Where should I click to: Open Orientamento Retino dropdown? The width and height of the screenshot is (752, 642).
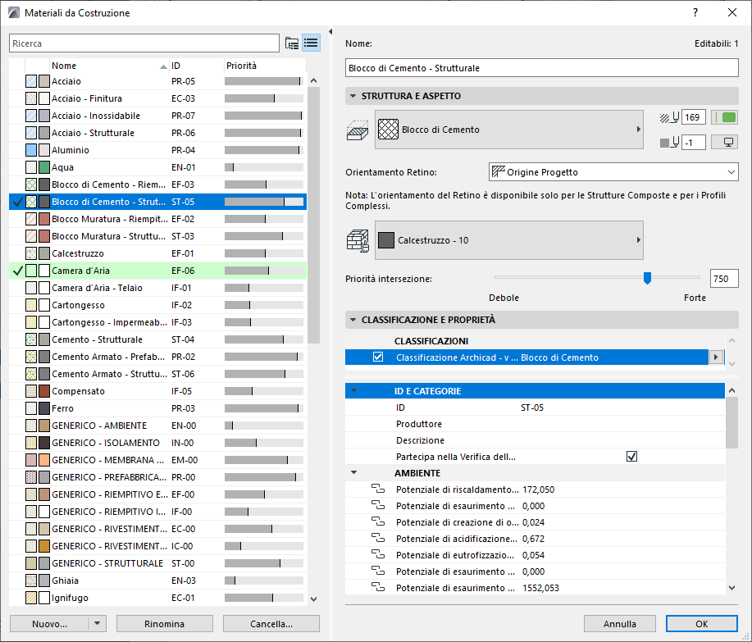point(613,172)
